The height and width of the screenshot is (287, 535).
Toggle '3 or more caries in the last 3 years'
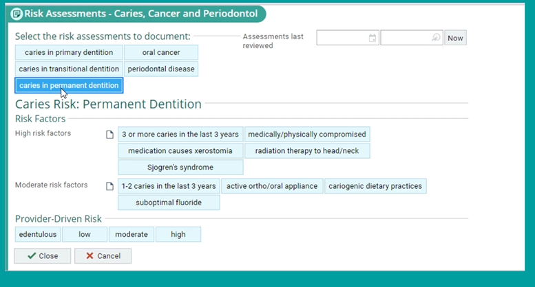180,134
